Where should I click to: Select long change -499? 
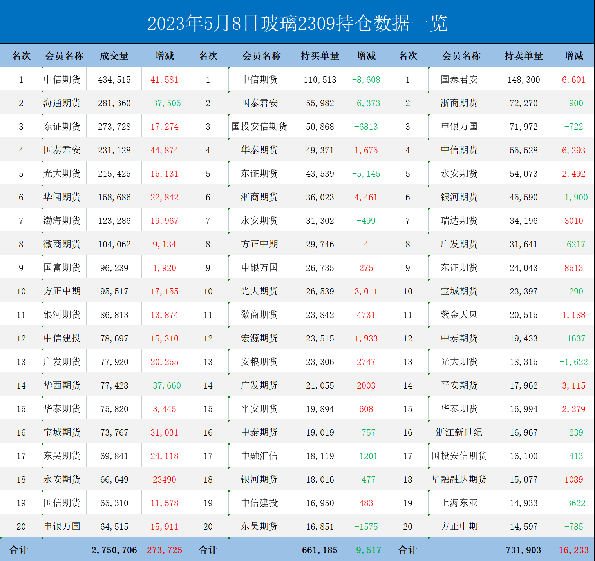tap(366, 221)
